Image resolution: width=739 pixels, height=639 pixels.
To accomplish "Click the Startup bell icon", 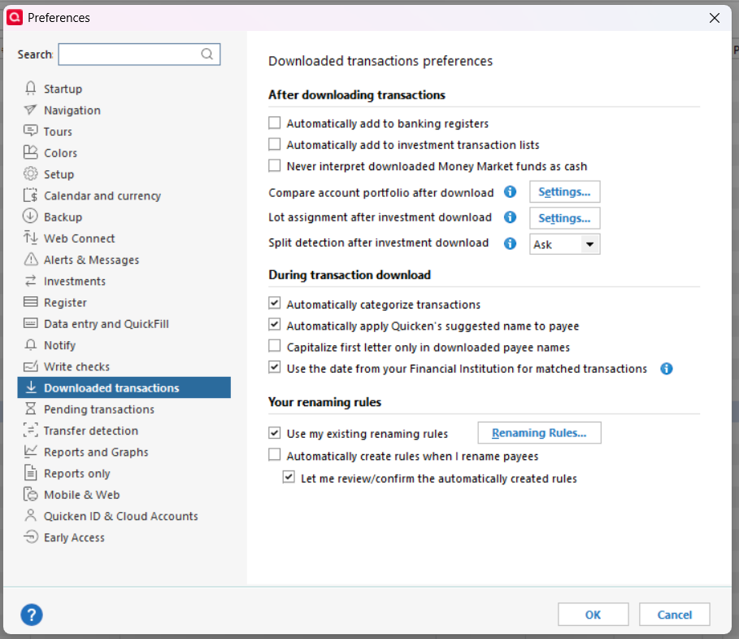I will click(x=31, y=88).
